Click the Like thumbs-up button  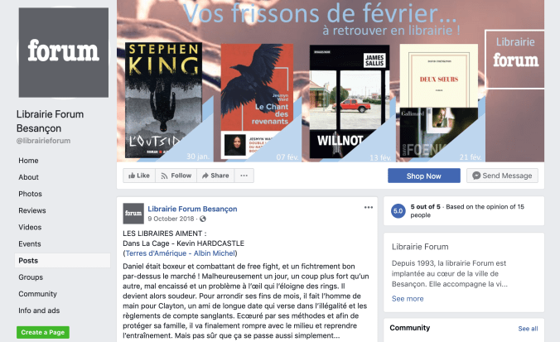pos(139,176)
